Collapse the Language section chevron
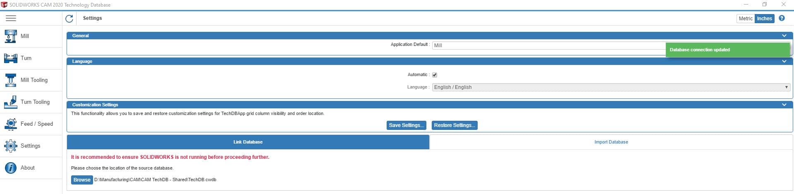This screenshot has height=194, width=794. click(x=784, y=61)
